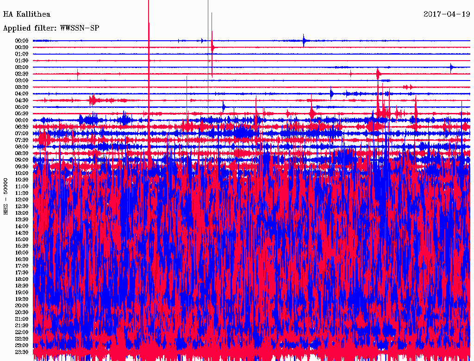The height and width of the screenshot is (361, 474).
Task: Select the 09:30 time label
Action: pyautogui.click(x=22, y=167)
